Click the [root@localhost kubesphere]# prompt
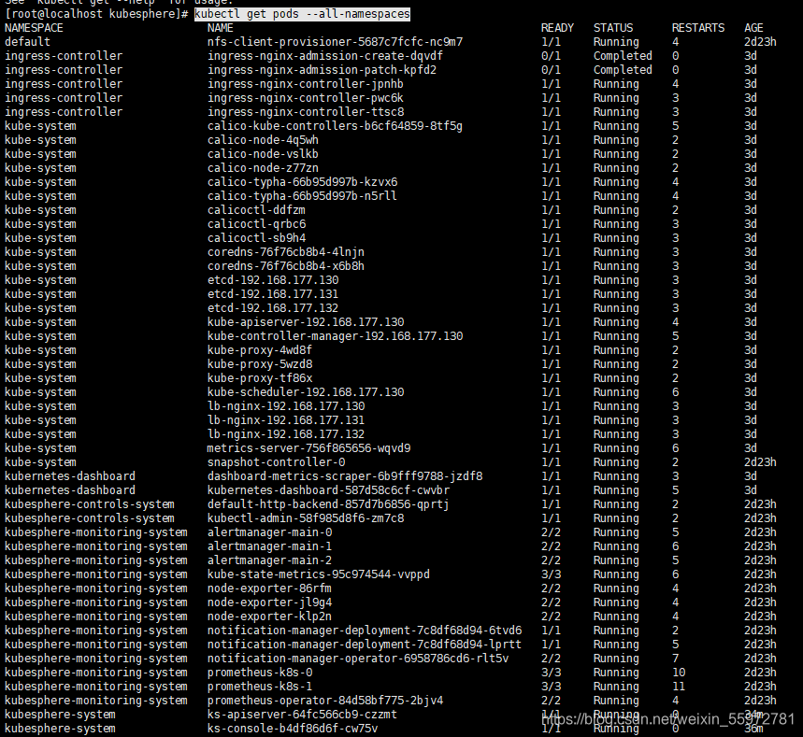 96,14
